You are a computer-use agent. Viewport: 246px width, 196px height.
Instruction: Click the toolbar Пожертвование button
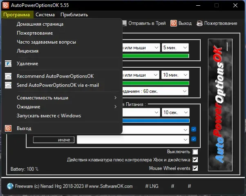click(x=217, y=23)
